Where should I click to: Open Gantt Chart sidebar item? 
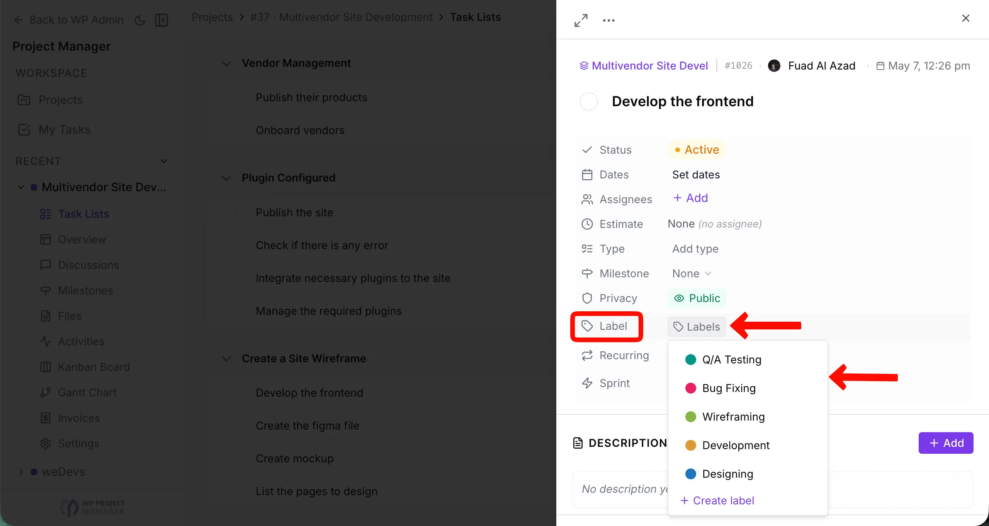point(78,392)
